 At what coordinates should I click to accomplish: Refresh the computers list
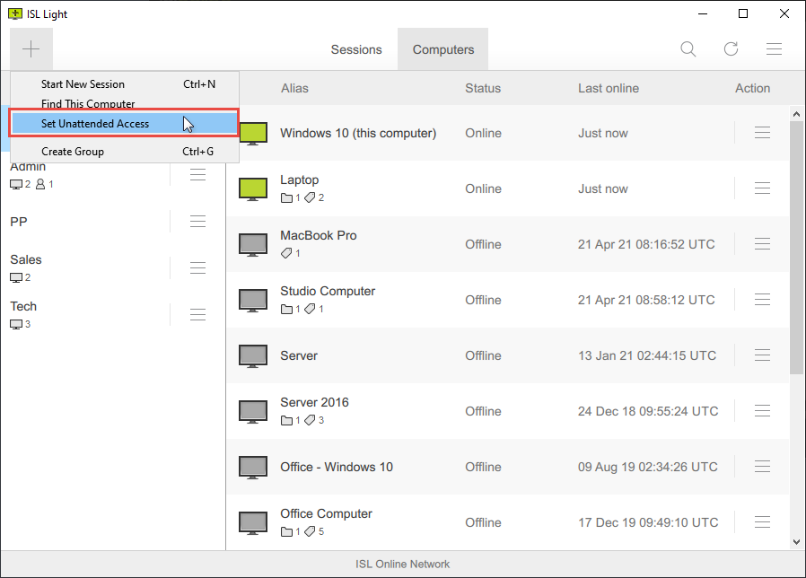tap(732, 48)
